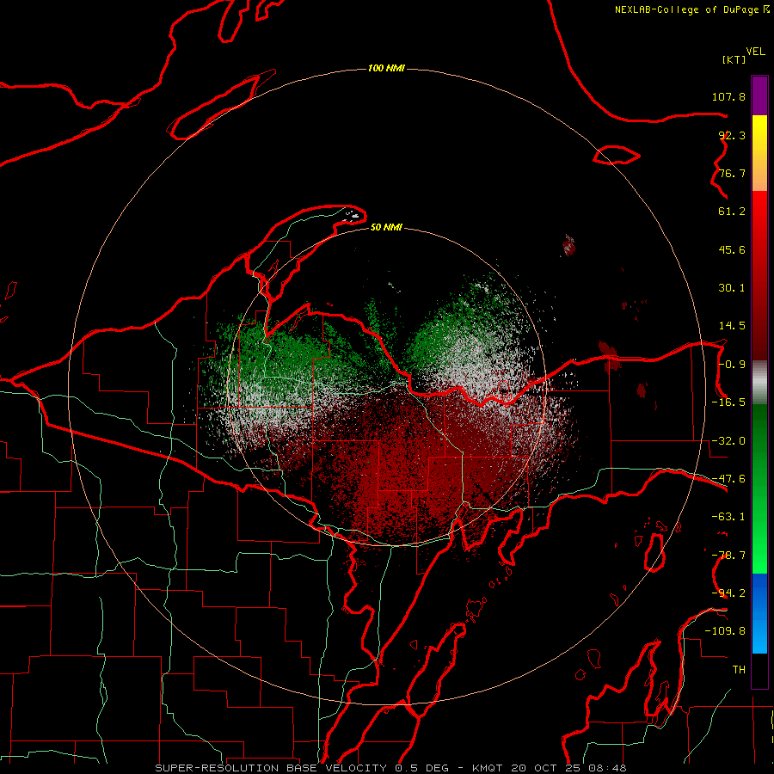The image size is (774, 774).
Task: Select the -32.0 velocity scale value
Action: (x=728, y=441)
